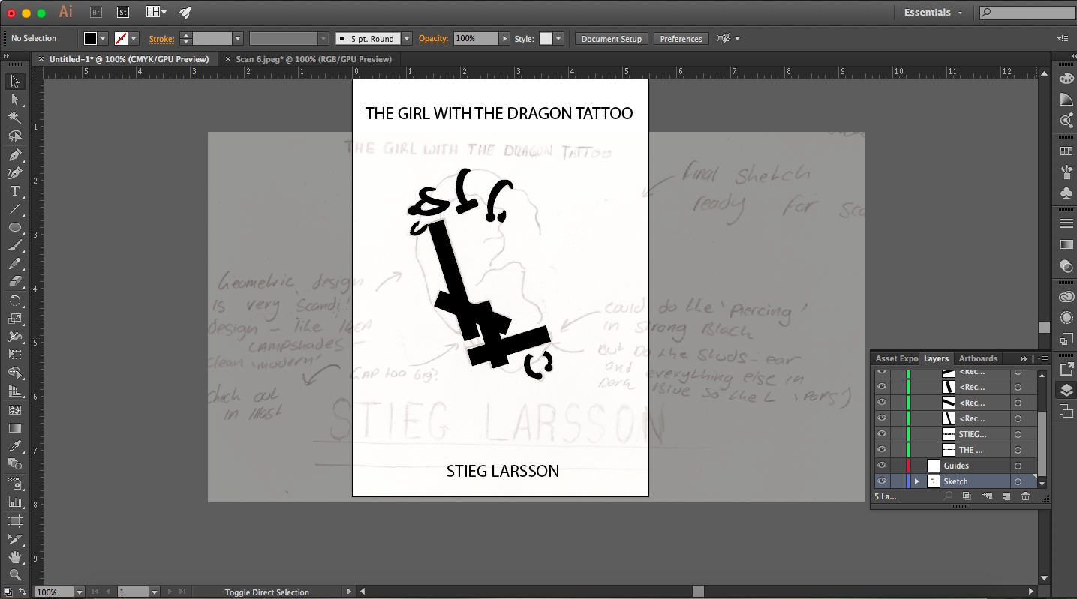Image resolution: width=1077 pixels, height=599 pixels.
Task: Select the Column Graph tool
Action: pos(15,502)
